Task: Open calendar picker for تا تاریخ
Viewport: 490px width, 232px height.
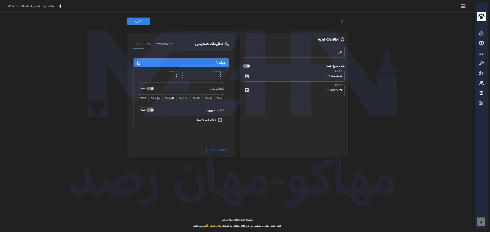Action: 247,90
